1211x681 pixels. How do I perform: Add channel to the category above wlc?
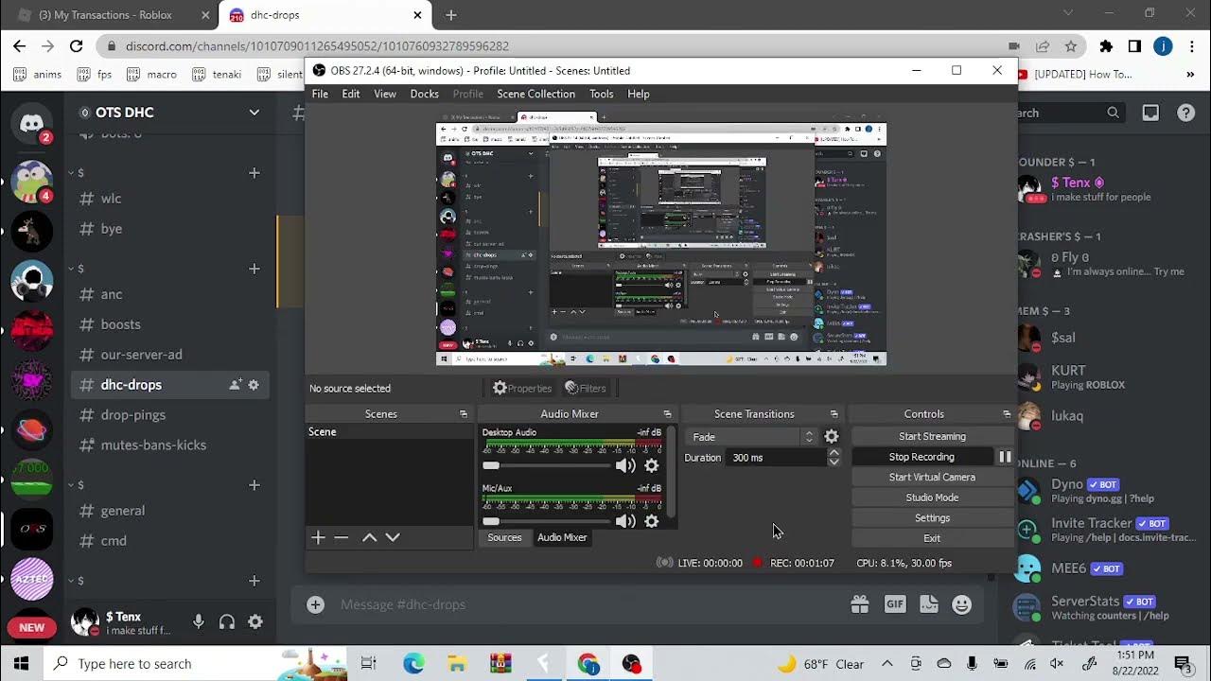click(254, 173)
